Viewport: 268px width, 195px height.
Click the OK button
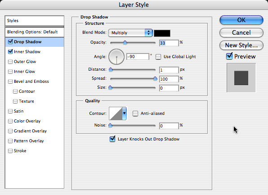click(x=241, y=20)
